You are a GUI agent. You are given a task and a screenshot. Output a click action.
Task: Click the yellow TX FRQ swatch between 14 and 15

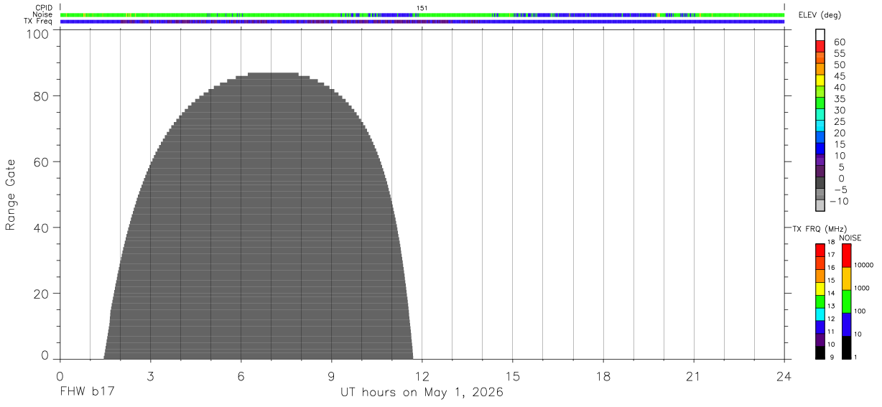(820, 289)
